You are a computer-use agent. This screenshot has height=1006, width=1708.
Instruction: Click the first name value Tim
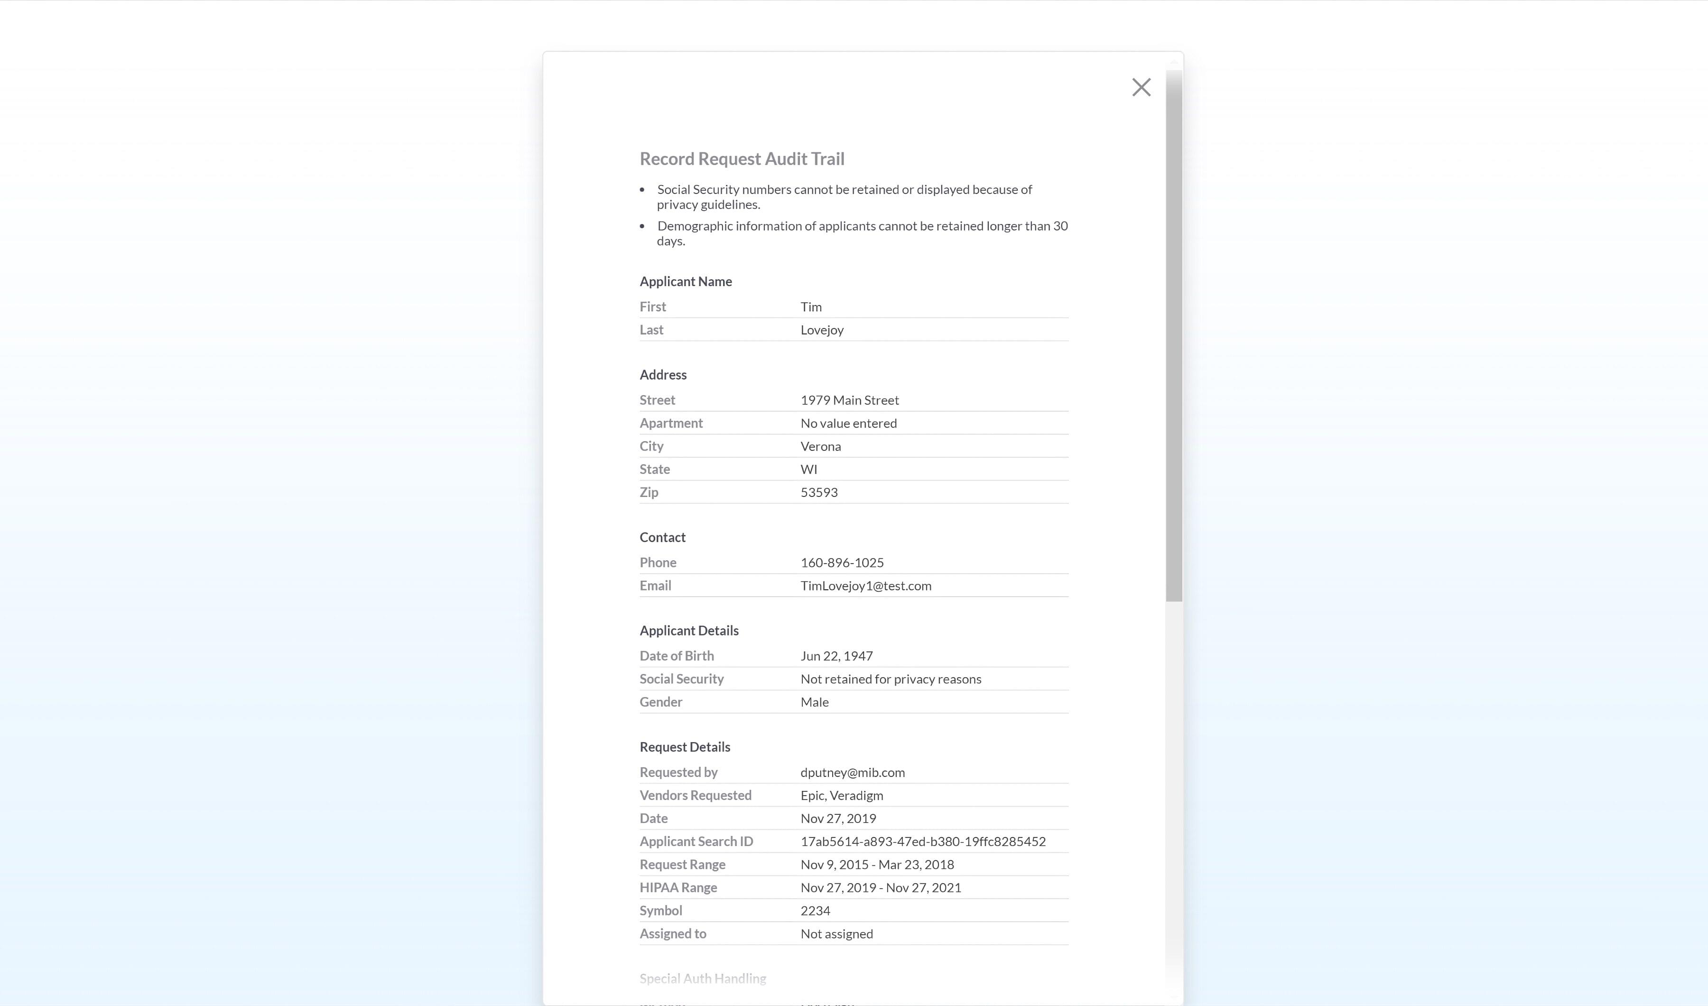(811, 307)
